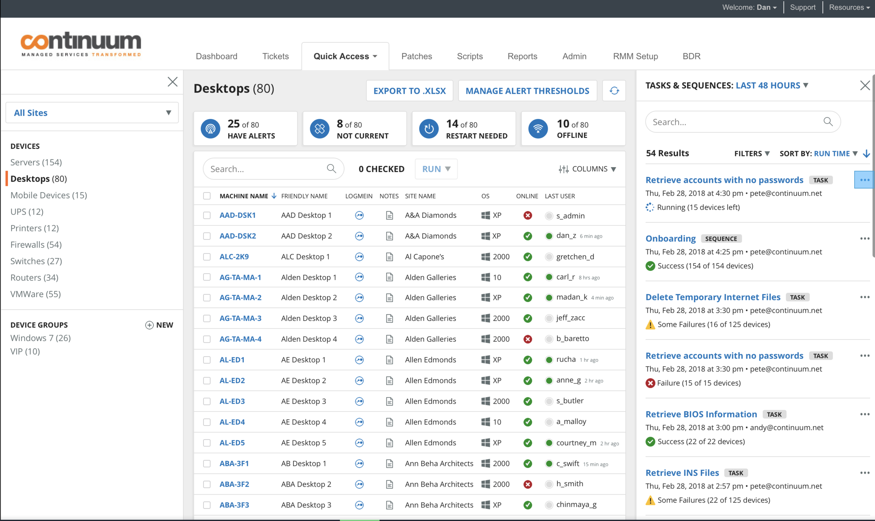Open the Delete Temporary Internet Files task link

click(x=713, y=297)
